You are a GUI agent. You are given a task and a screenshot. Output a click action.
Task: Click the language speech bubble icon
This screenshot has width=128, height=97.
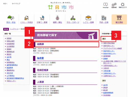[x=105, y=5]
